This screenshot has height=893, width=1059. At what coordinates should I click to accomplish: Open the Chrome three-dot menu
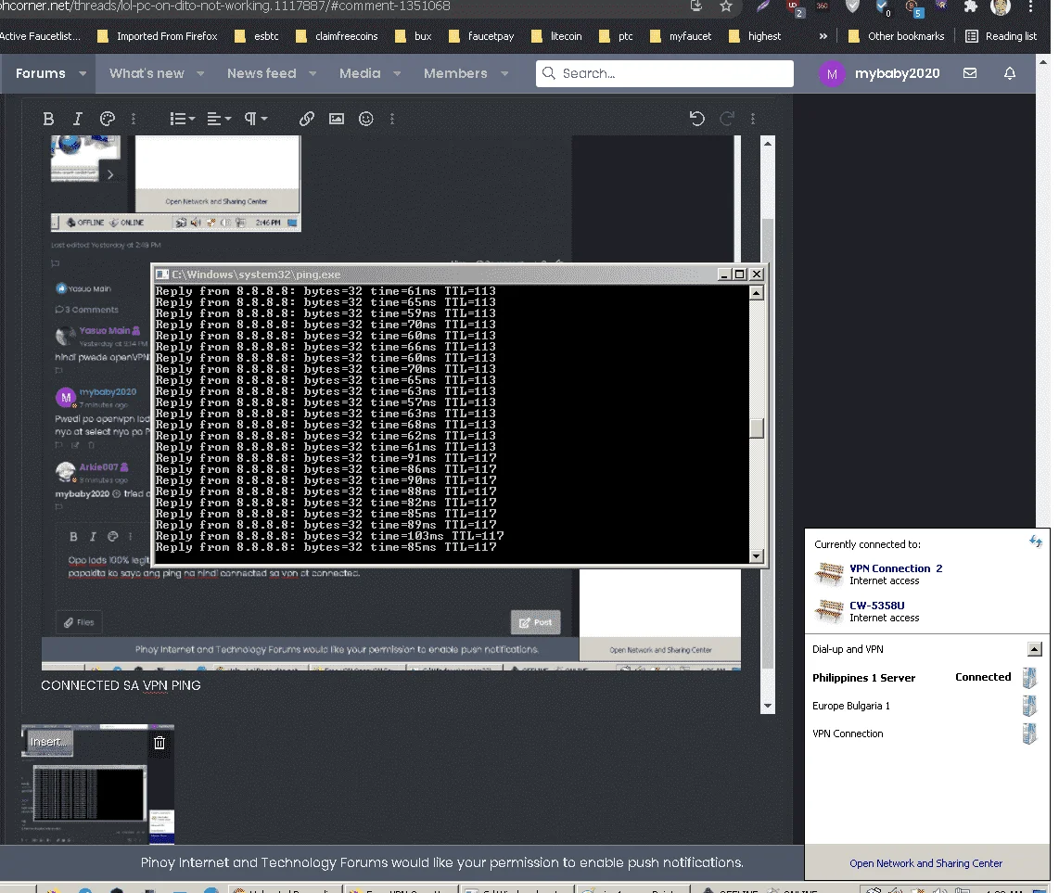point(1030,6)
